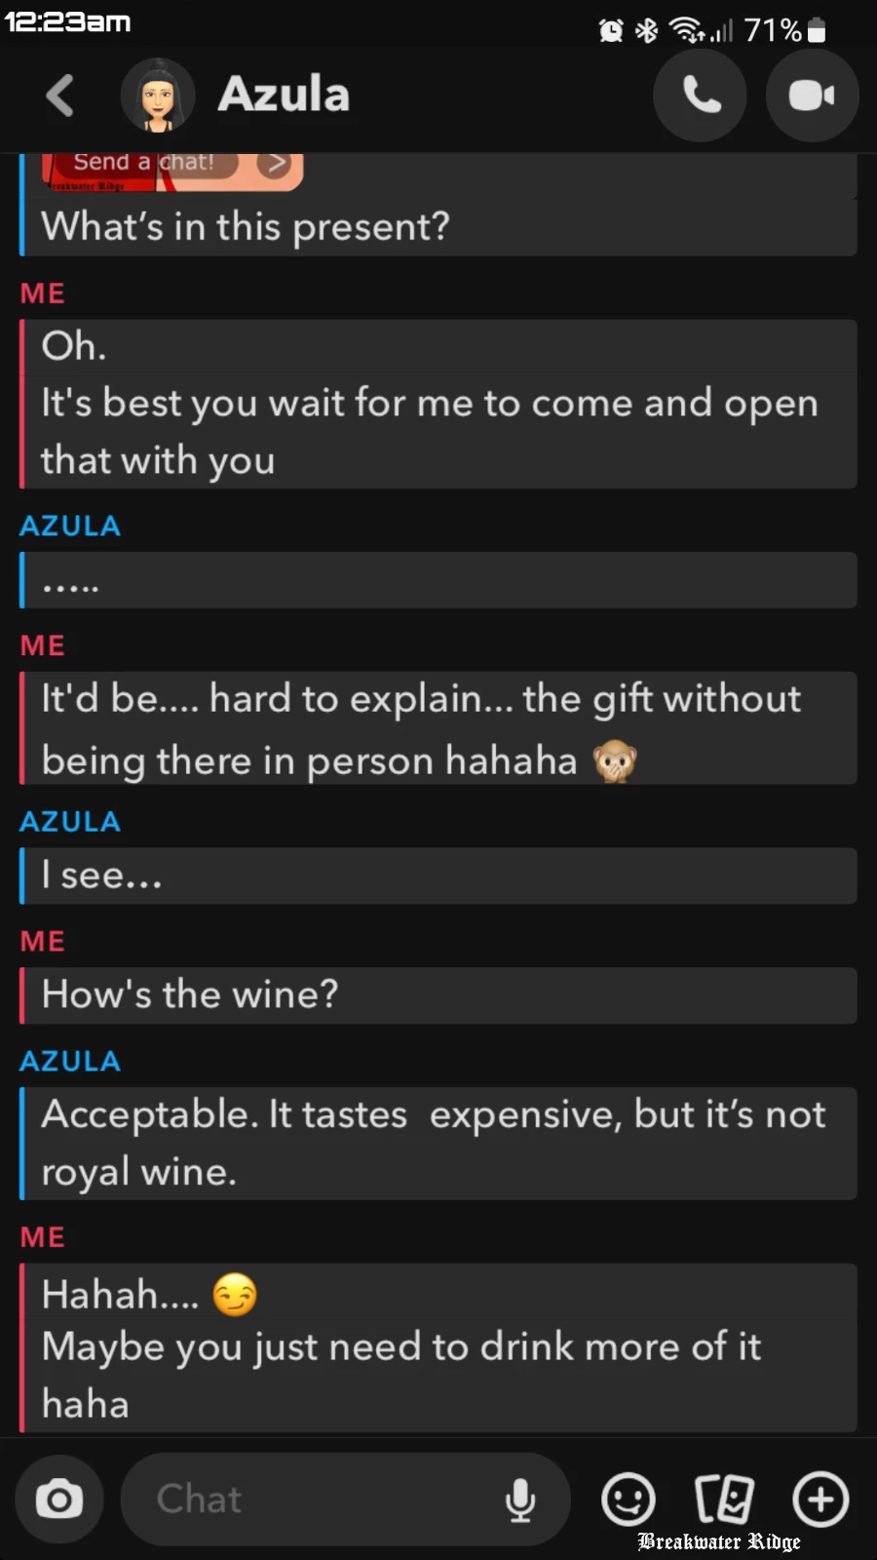
Task: Tap the microphone voice note icon
Action: [x=520, y=1500]
